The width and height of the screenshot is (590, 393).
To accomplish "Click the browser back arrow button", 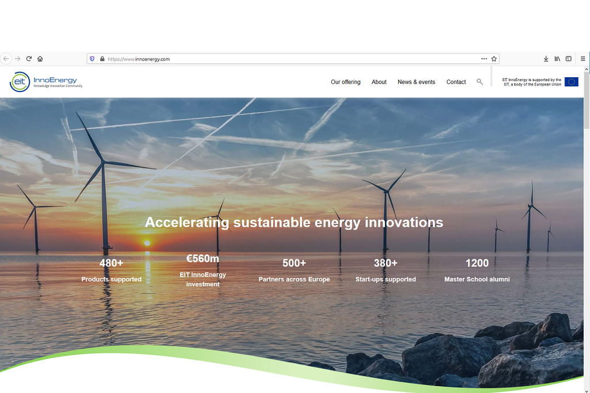I will coord(6,59).
